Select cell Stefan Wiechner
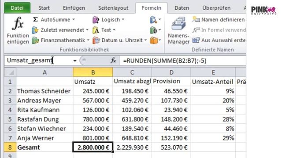The width and height of the screenshot is (282, 158). [45, 129]
